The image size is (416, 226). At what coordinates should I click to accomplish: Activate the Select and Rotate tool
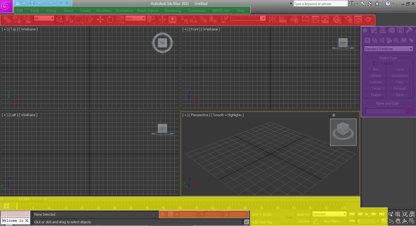pos(110,20)
